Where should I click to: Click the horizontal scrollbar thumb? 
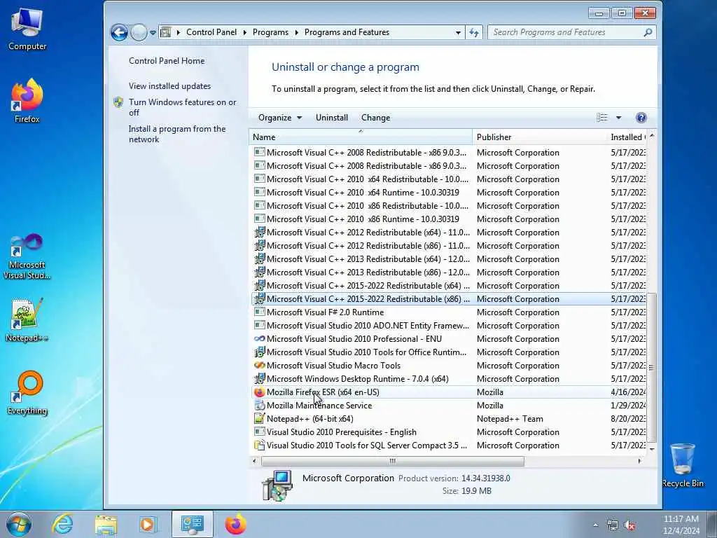pyautogui.click(x=392, y=461)
